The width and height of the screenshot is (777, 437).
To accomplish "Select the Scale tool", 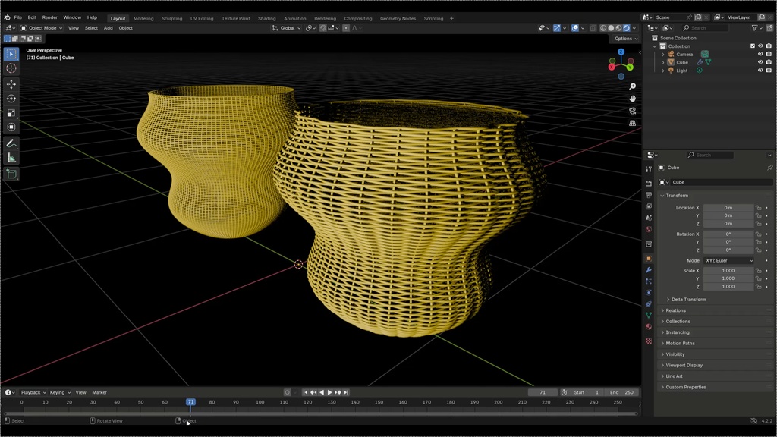I will pos(11,113).
